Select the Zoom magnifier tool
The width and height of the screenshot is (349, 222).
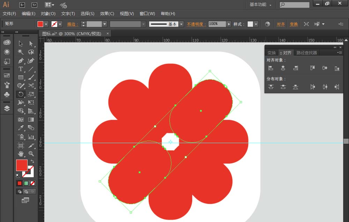(31, 154)
